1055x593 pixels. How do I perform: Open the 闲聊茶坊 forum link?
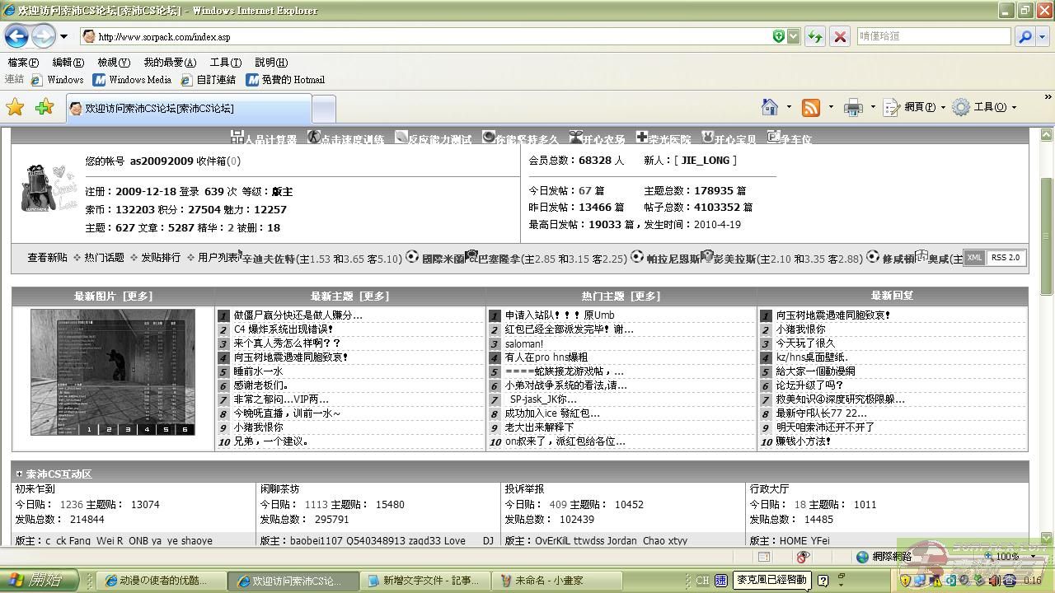(x=279, y=488)
